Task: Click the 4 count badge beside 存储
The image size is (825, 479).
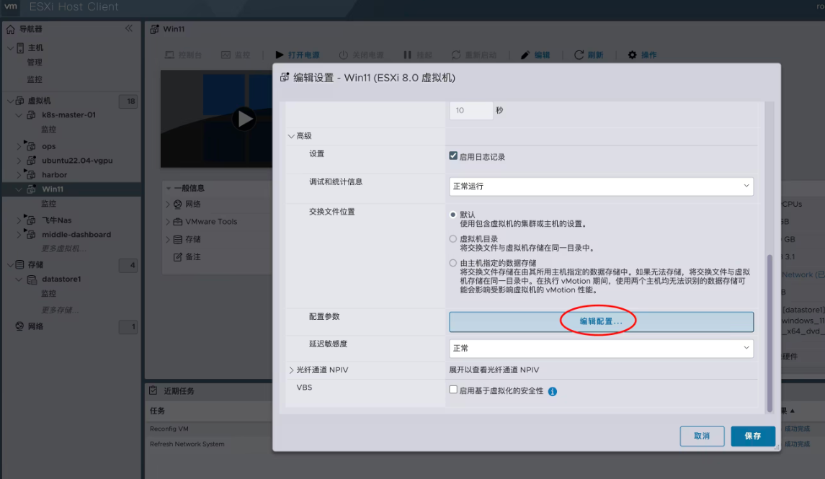Action: tap(128, 265)
